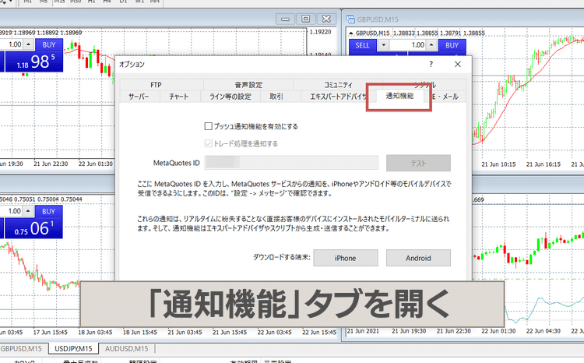Click the ダウンロードする端末 label

click(282, 257)
